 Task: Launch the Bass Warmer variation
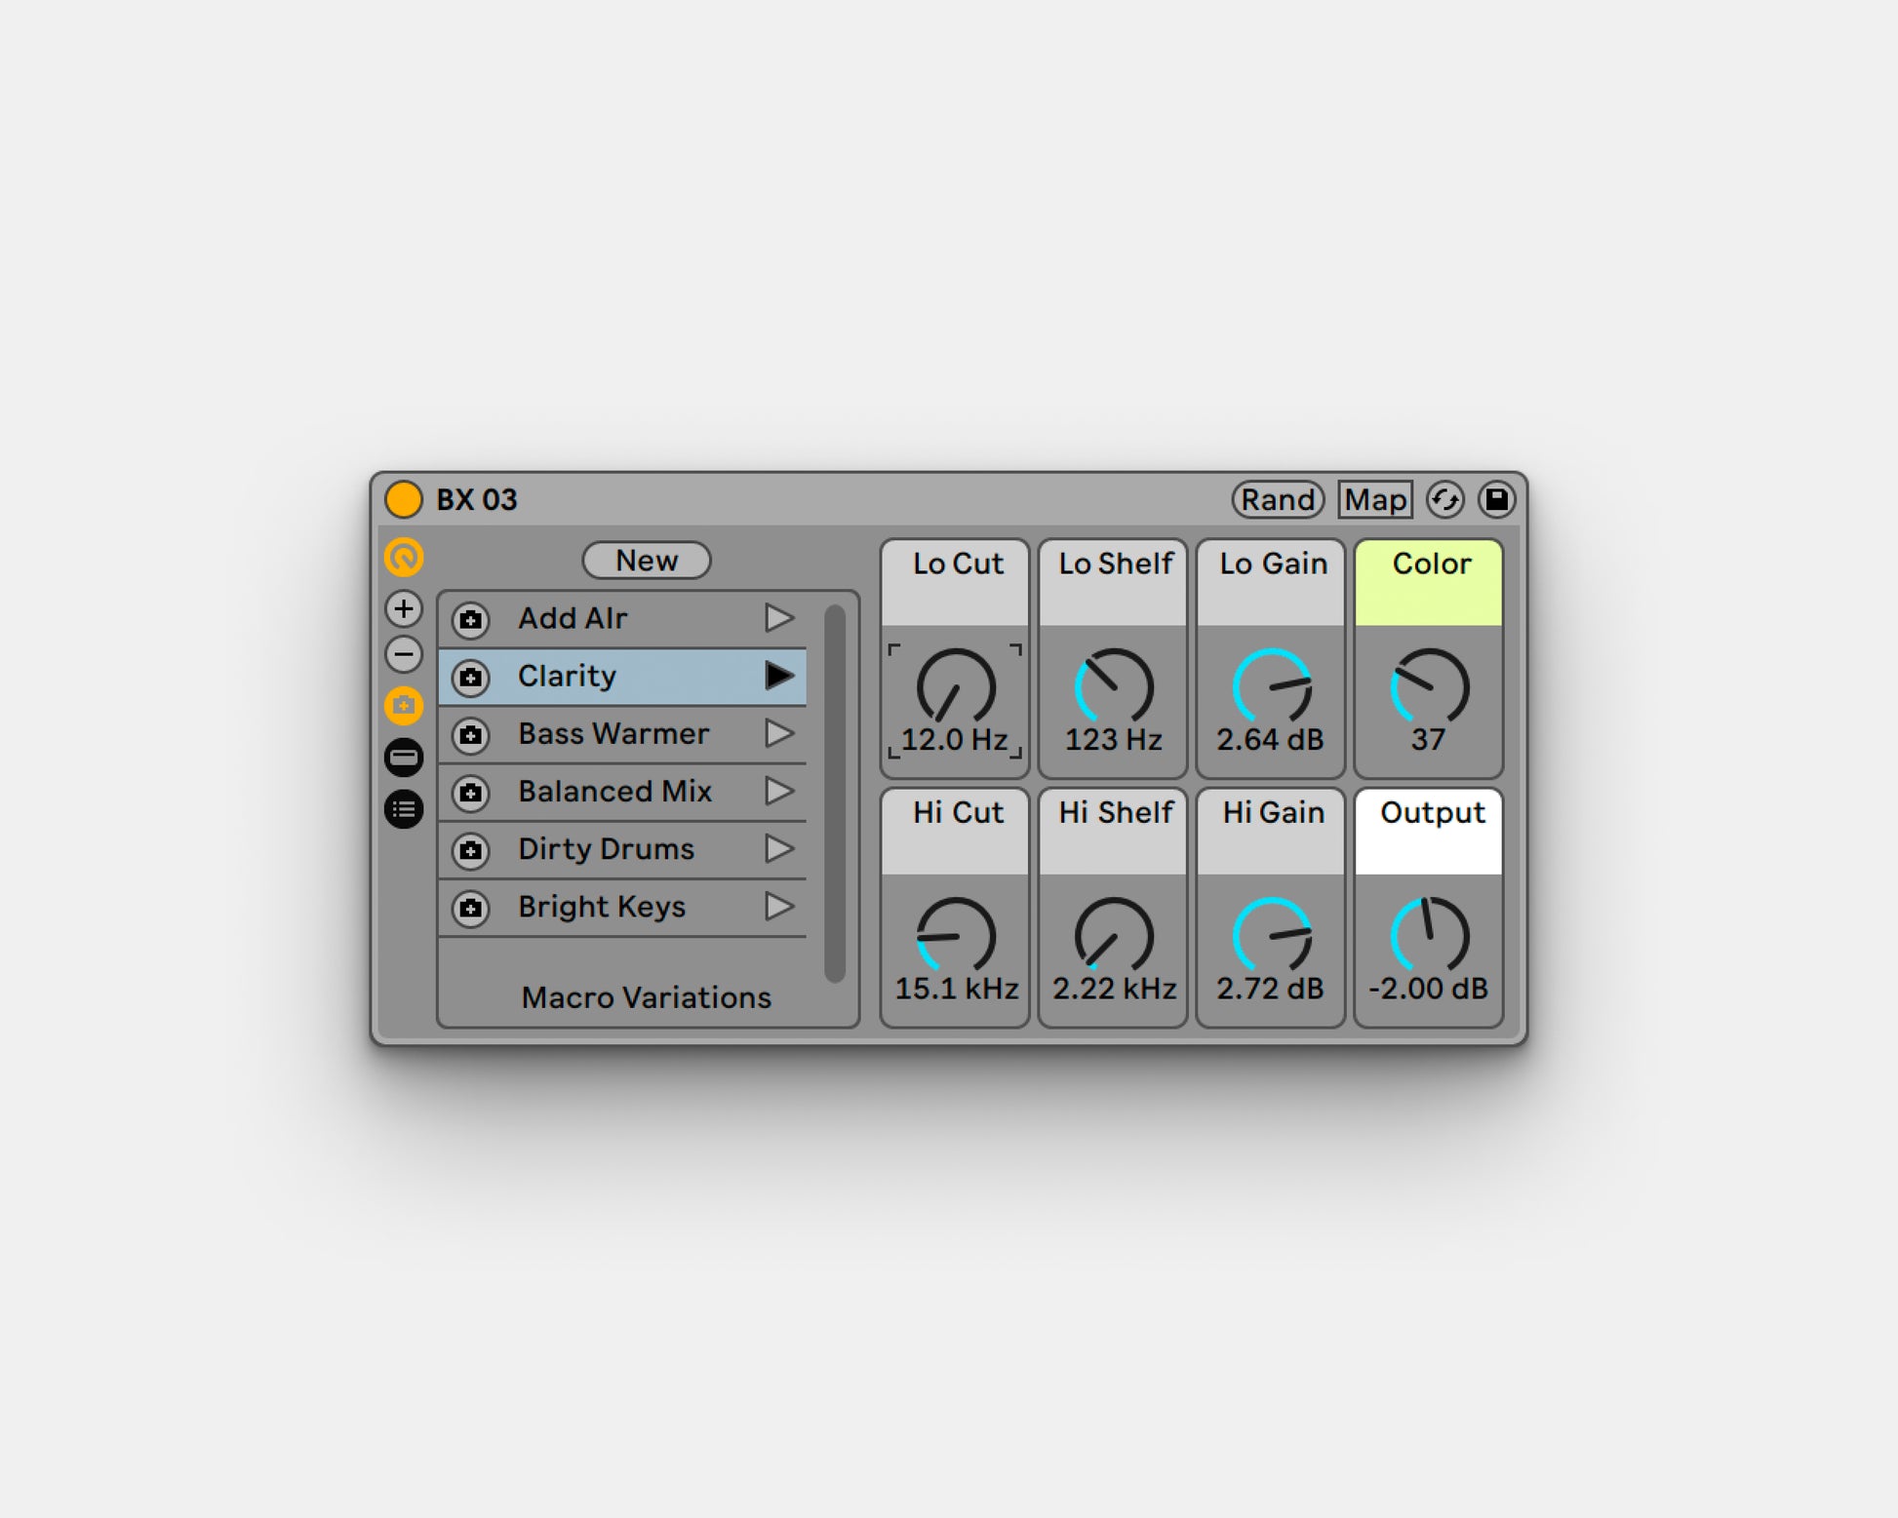(x=779, y=733)
